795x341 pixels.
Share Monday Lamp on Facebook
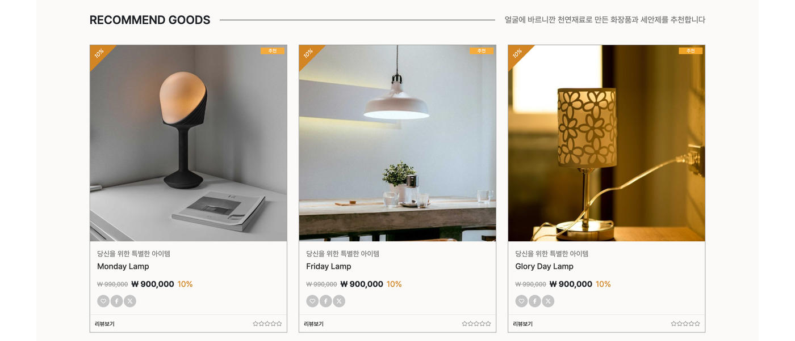point(116,301)
